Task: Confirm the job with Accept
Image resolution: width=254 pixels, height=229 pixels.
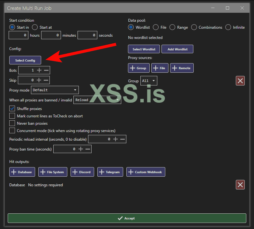Action: [x=127, y=218]
